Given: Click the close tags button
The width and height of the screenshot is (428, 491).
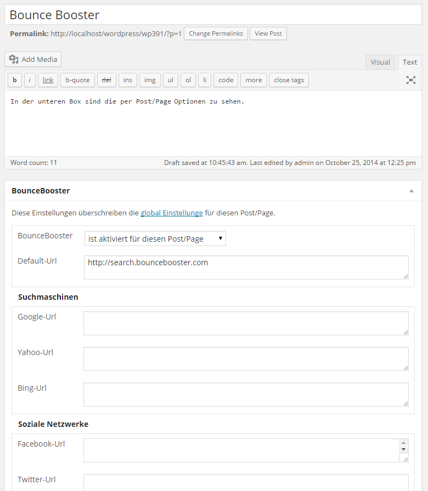Looking at the screenshot, I should (x=289, y=80).
